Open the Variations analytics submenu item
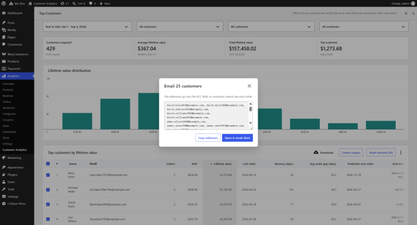The image size is (417, 225). (8, 108)
